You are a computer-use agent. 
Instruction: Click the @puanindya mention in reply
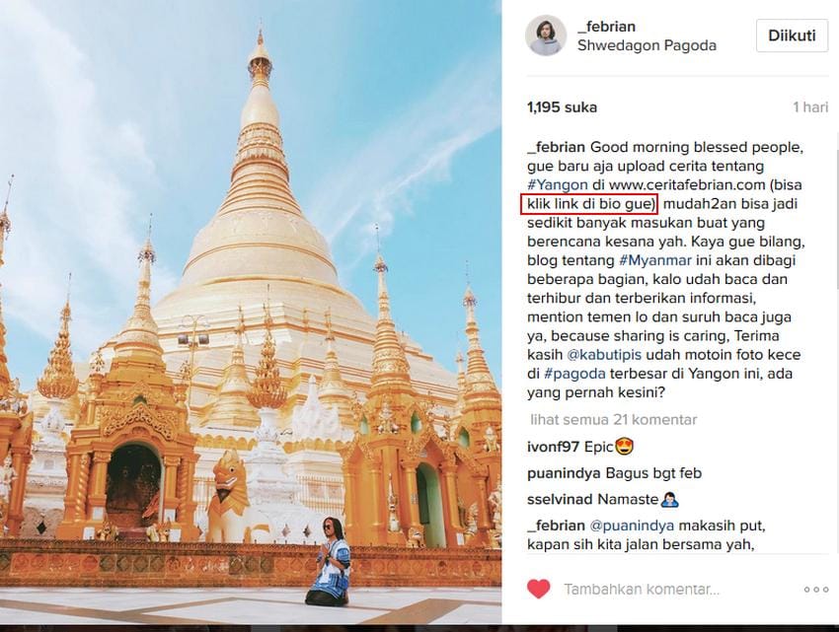(632, 527)
